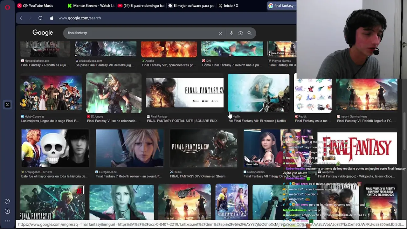Click 'Cómo Final Fantasy 7 Rebirth une' caption

tap(232, 65)
